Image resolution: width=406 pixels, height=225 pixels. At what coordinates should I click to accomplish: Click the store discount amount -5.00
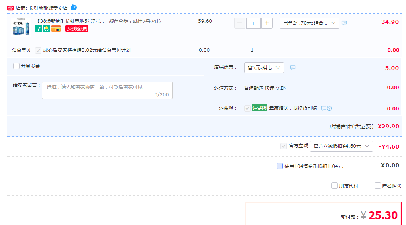coord(390,68)
